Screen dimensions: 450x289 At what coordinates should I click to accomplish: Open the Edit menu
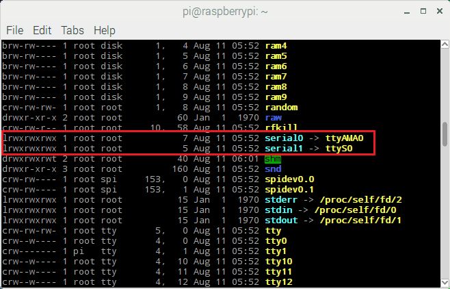click(x=42, y=30)
